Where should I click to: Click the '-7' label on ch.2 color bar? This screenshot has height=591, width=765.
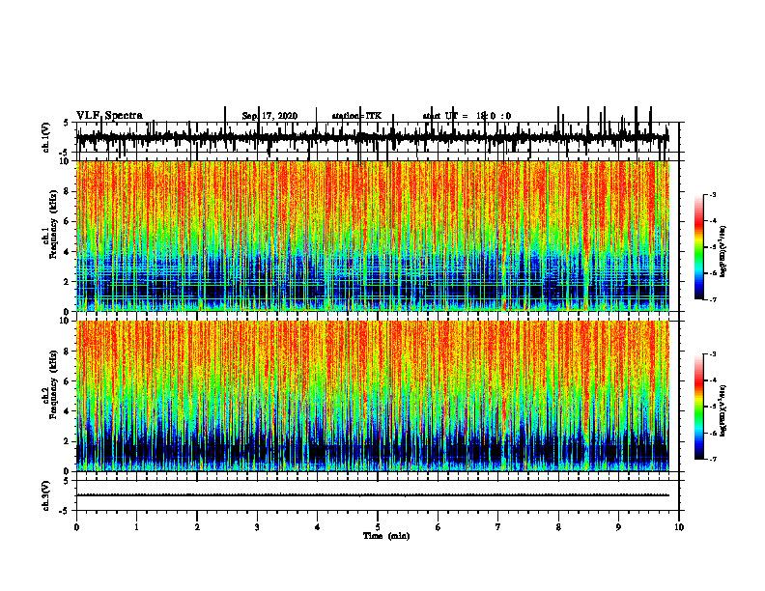click(712, 459)
